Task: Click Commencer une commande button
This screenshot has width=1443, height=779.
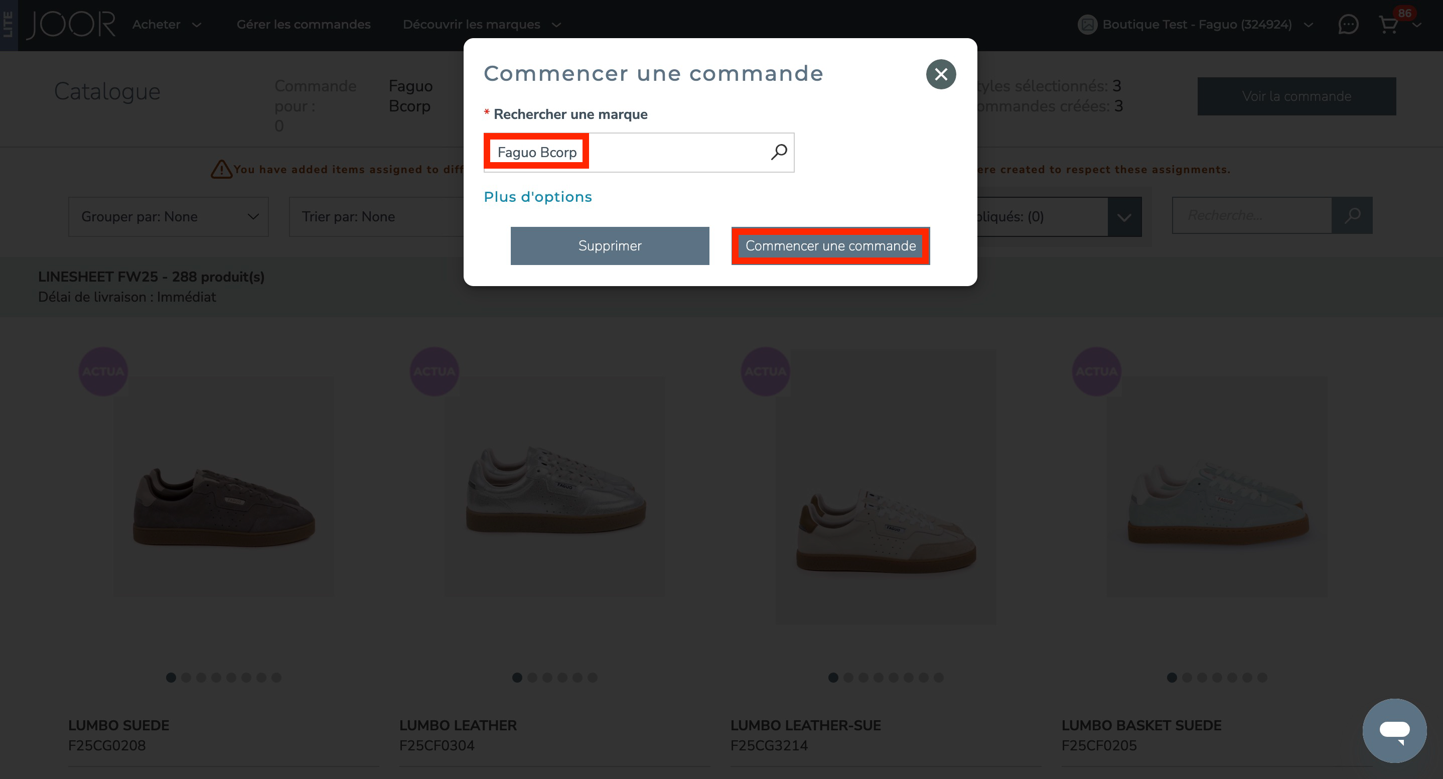Action: [830, 245]
